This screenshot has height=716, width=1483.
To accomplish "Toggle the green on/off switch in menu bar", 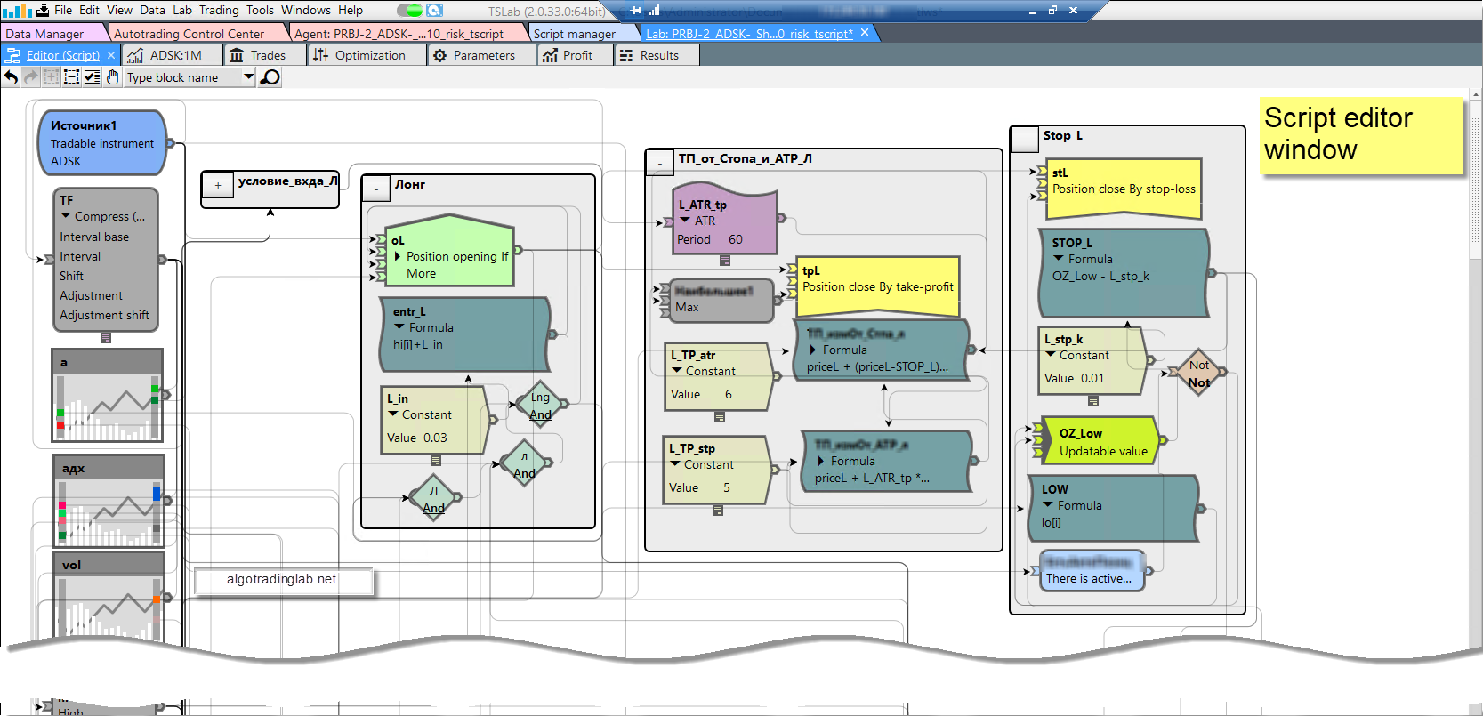I will click(x=409, y=11).
